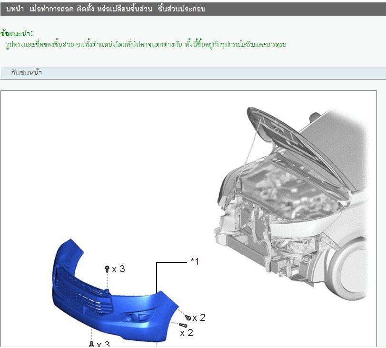
Task: Click ชิ้นส่วนประกอบ in the header bar
Action: [181, 9]
